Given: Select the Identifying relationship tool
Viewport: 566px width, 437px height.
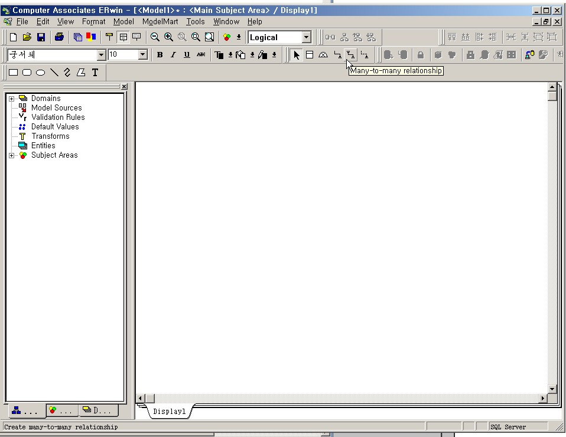Looking at the screenshot, I should point(337,55).
